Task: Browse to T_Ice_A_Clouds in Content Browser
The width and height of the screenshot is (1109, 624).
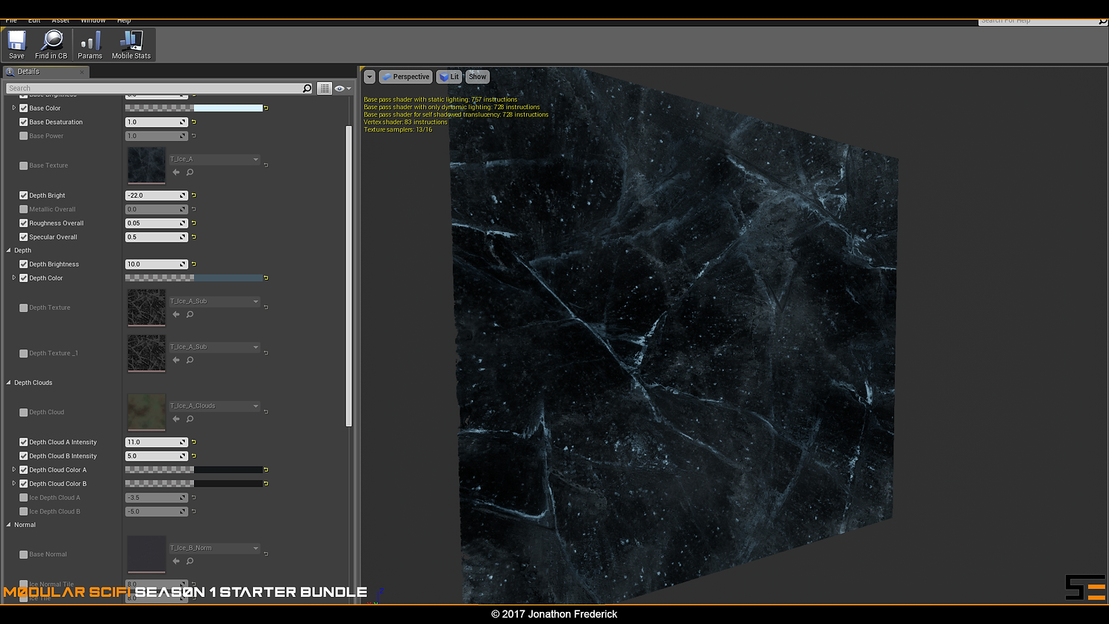Action: (190, 419)
